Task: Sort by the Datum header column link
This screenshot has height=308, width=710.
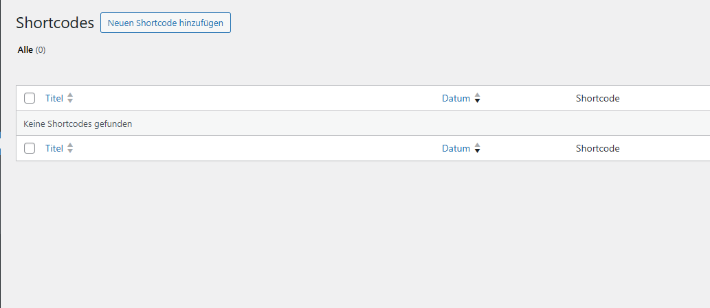Action: click(456, 98)
